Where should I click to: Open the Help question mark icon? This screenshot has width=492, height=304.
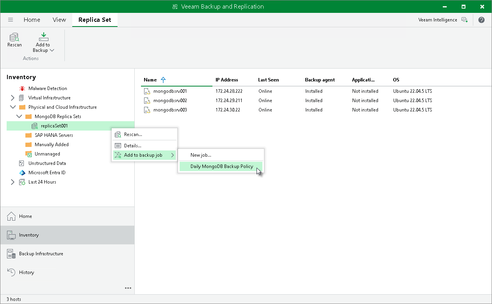pos(481,20)
